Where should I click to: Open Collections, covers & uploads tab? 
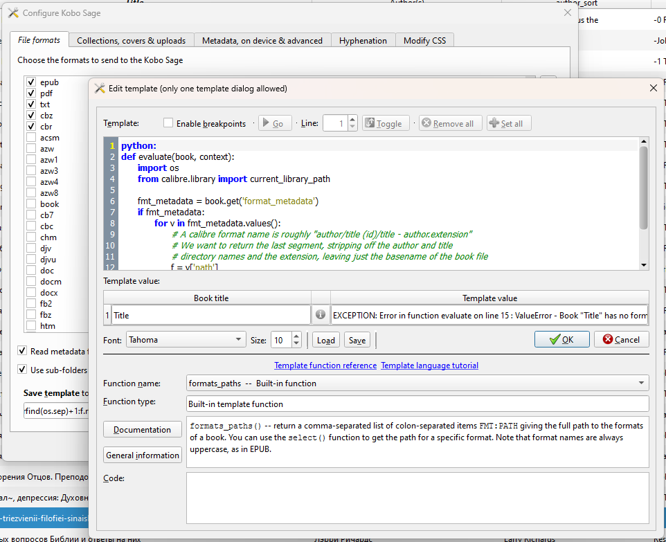[x=132, y=40]
